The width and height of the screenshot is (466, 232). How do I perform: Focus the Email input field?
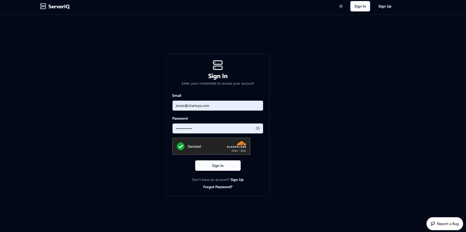(218, 106)
